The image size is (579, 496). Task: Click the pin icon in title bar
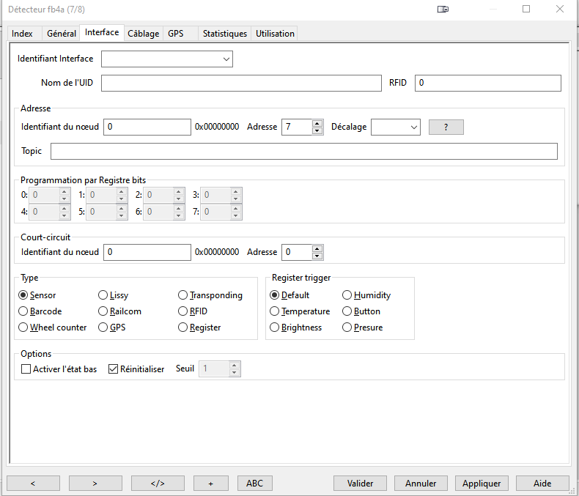pyautogui.click(x=443, y=10)
